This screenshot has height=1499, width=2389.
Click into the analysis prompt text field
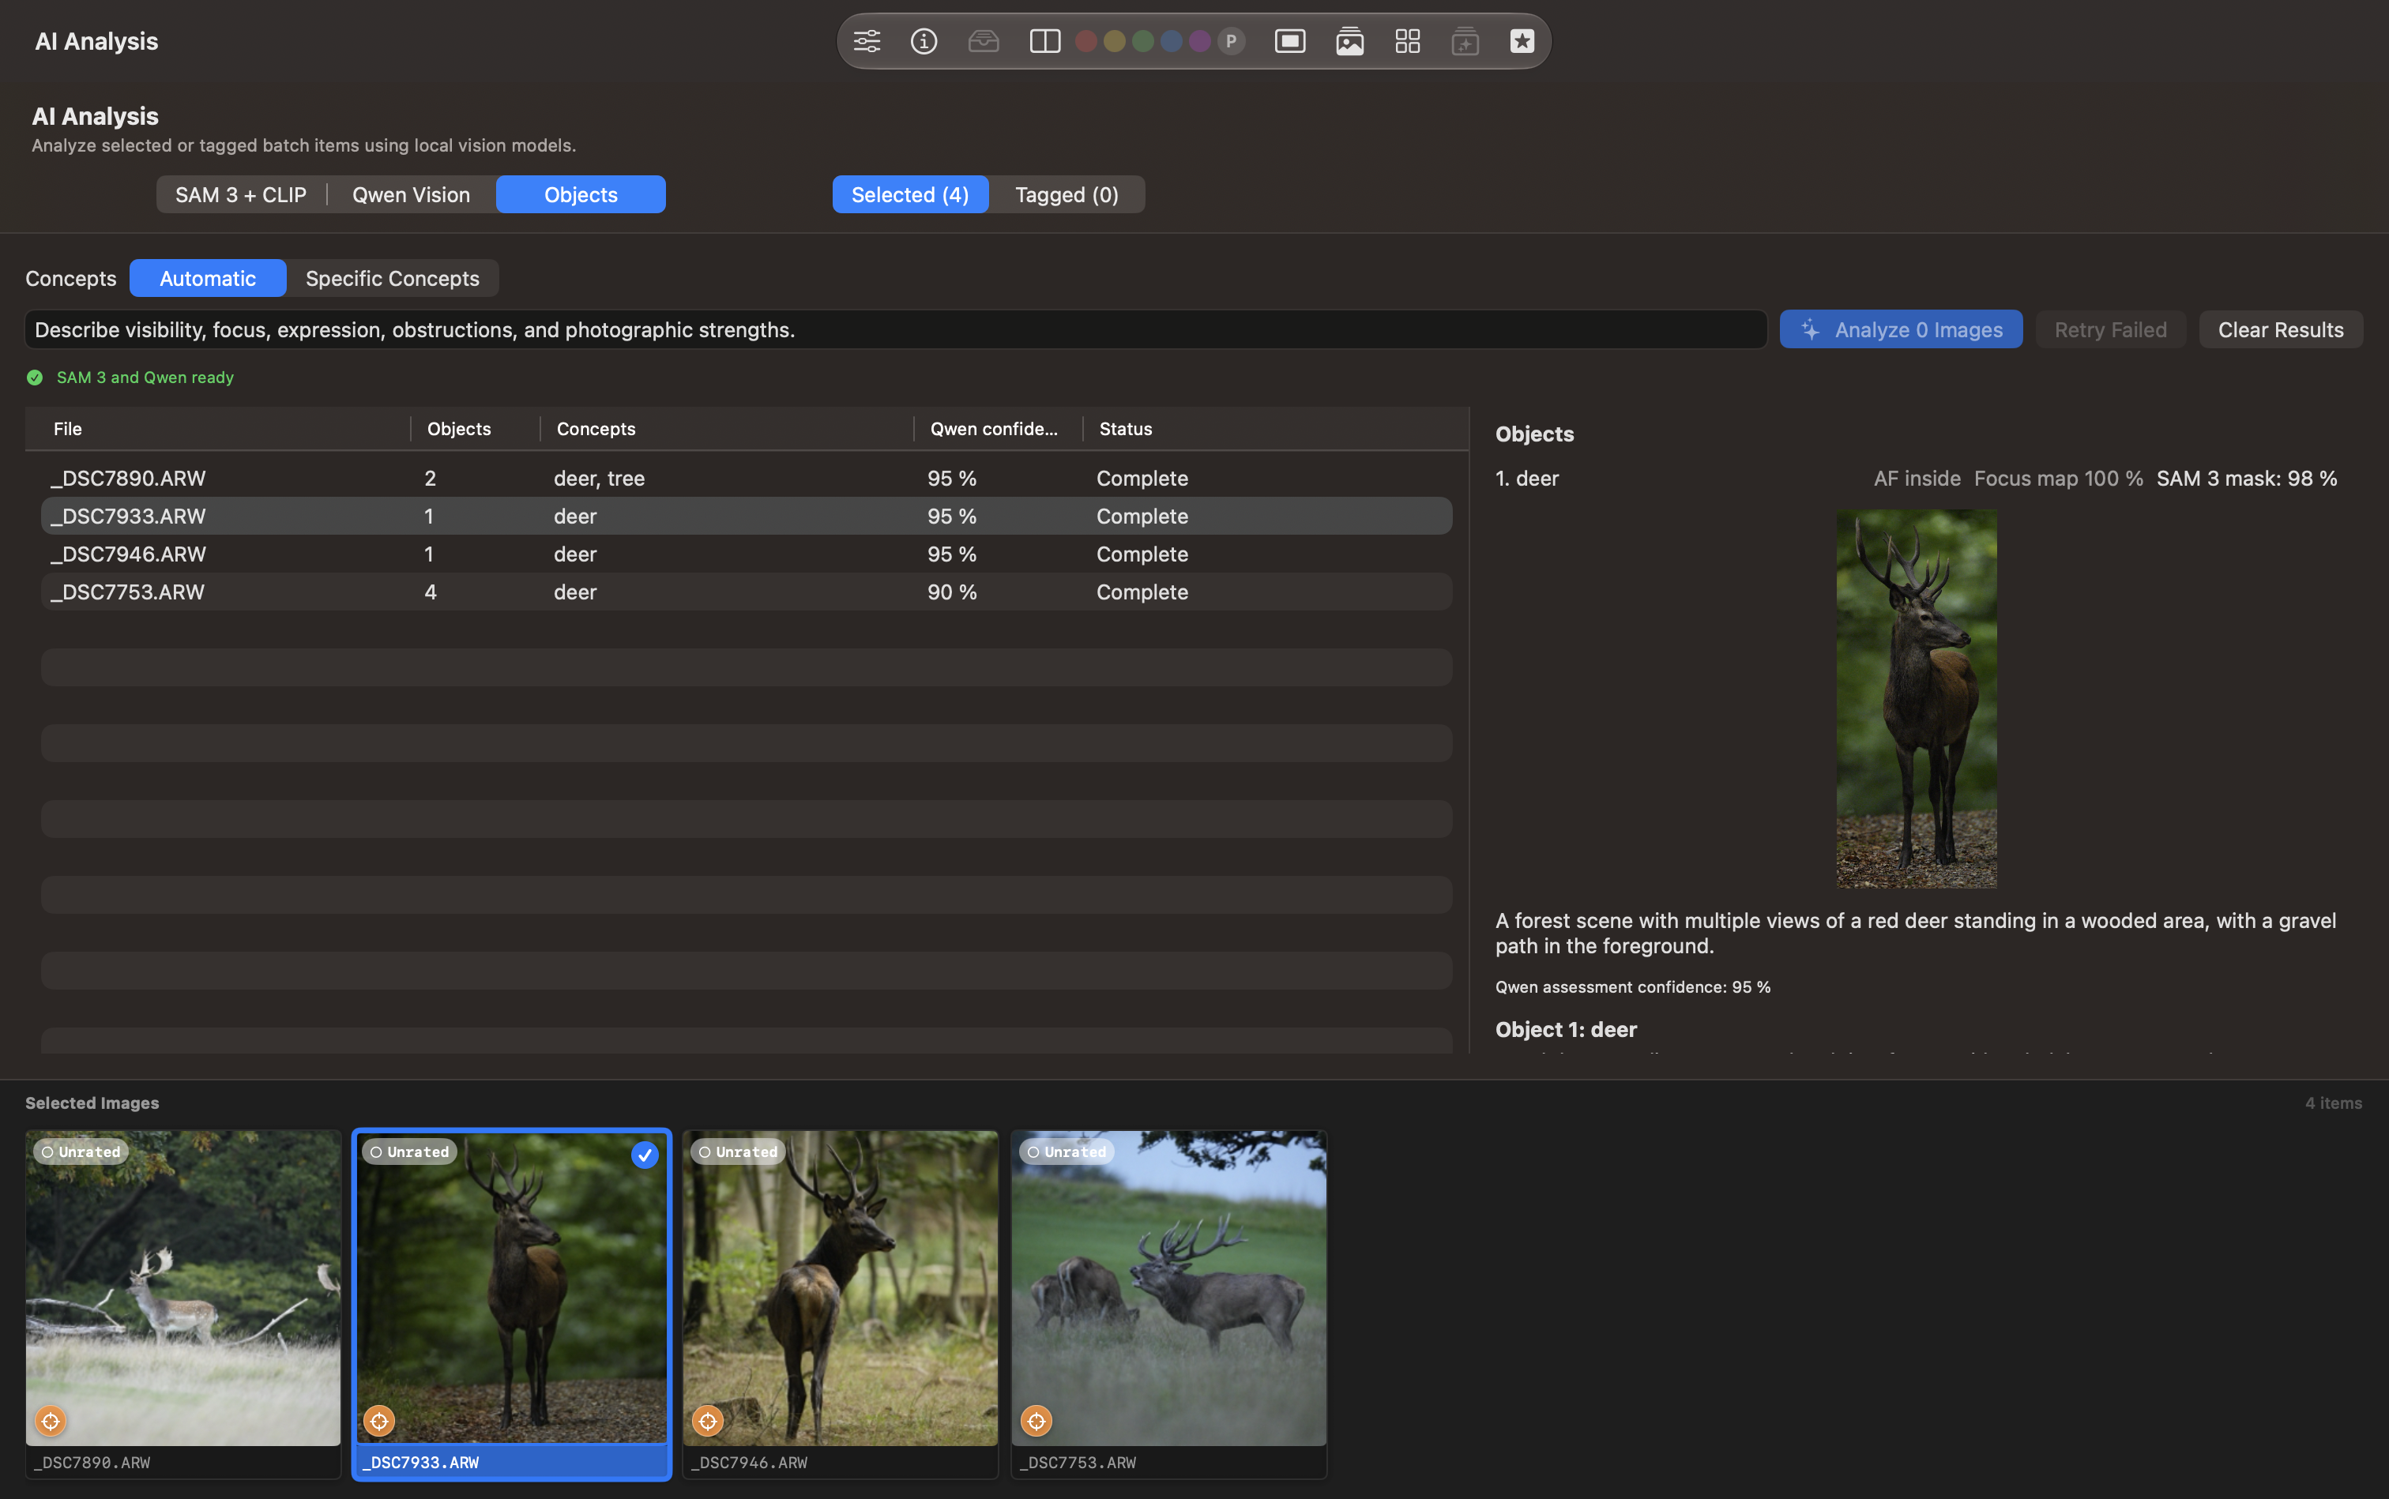click(896, 329)
